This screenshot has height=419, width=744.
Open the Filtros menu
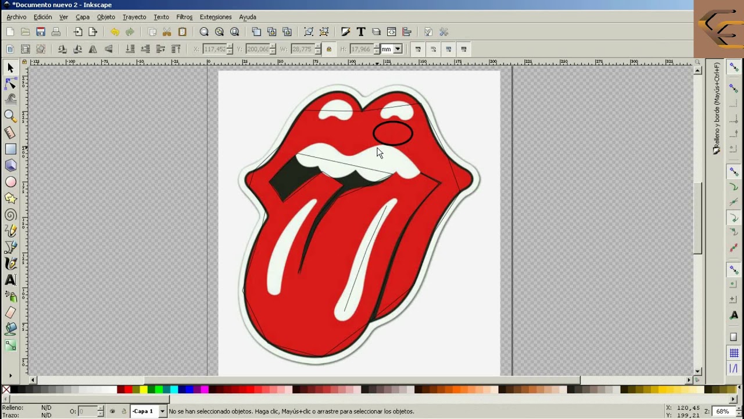184,17
